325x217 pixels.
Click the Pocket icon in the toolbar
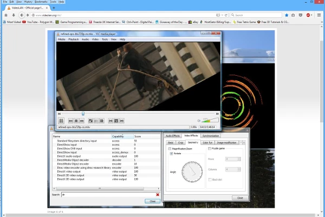[301, 15]
